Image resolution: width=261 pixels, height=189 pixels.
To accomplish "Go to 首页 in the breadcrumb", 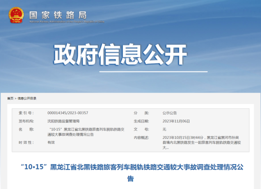I will click(x=10, y=98).
